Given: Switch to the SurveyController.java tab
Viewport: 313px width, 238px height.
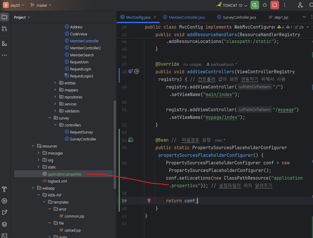Looking at the screenshot, I should pyautogui.click(x=236, y=17).
